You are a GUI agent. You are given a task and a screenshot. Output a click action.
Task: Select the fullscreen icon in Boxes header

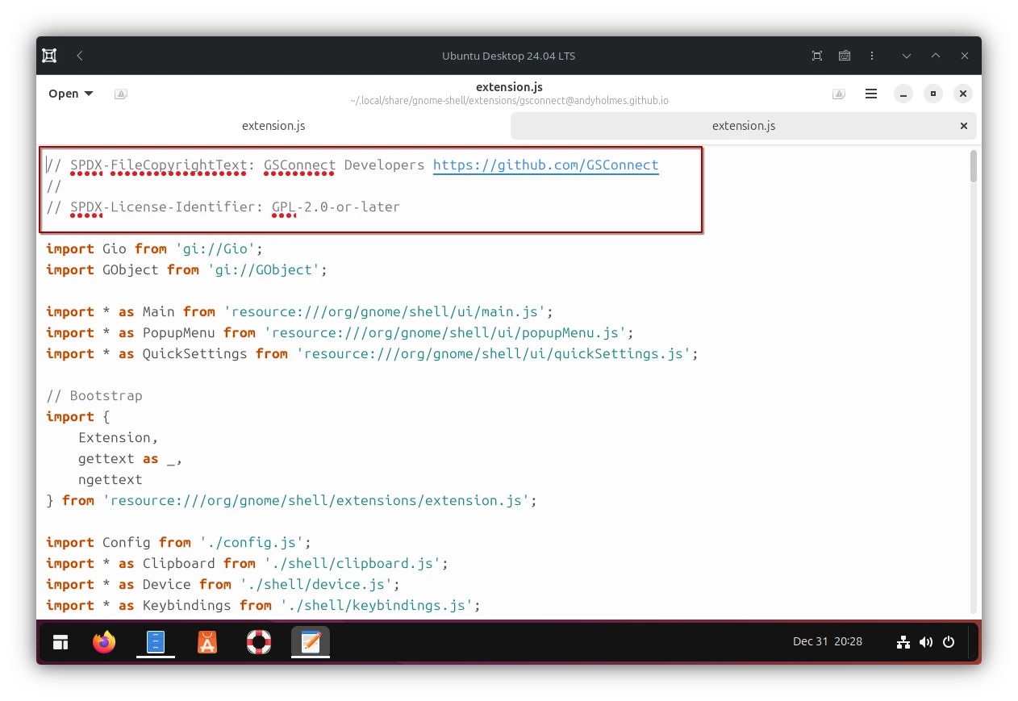click(x=816, y=56)
